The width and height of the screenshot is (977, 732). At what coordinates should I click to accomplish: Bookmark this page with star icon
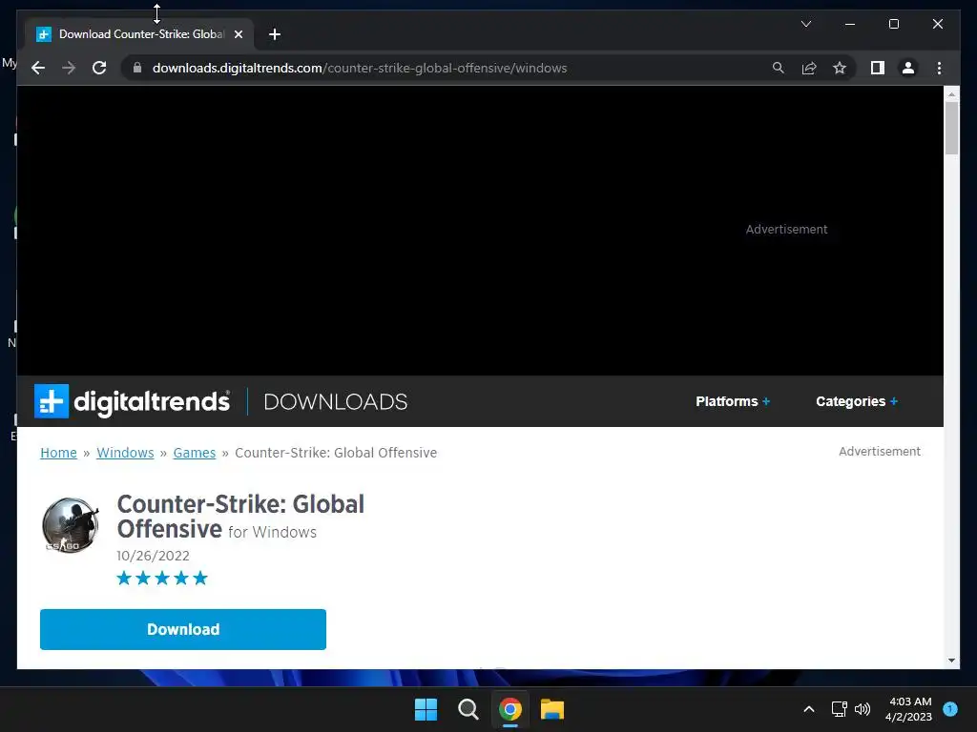(x=840, y=68)
